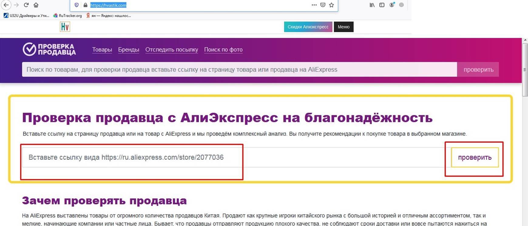
Task: Toggle the browser sidebar
Action: pyautogui.click(x=382, y=5)
